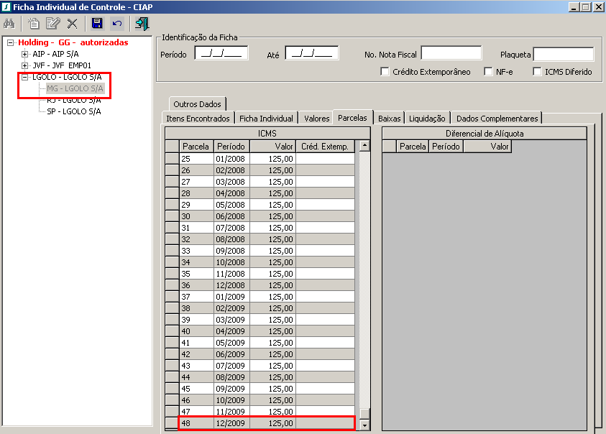Click the save floppy disk icon
This screenshot has width=606, height=434.
(x=97, y=23)
